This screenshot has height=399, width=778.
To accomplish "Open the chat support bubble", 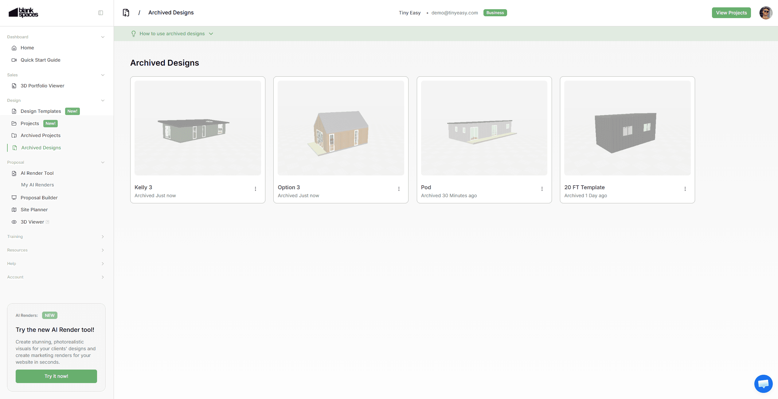I will tap(763, 383).
